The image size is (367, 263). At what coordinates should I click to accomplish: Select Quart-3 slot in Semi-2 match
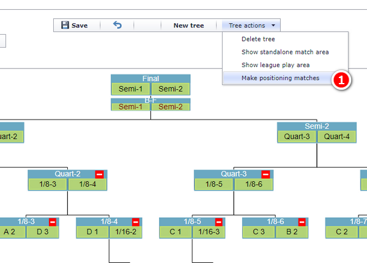[x=297, y=137]
